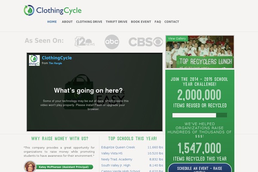Click the 11,660 lbs value

[x=155, y=147]
